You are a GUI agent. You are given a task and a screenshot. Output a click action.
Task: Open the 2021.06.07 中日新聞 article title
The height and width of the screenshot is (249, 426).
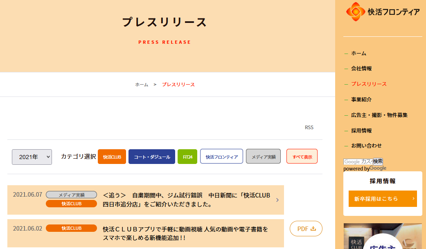tap(186, 200)
